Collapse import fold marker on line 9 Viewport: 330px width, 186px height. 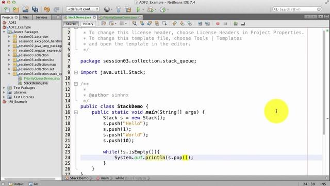click(x=76, y=72)
